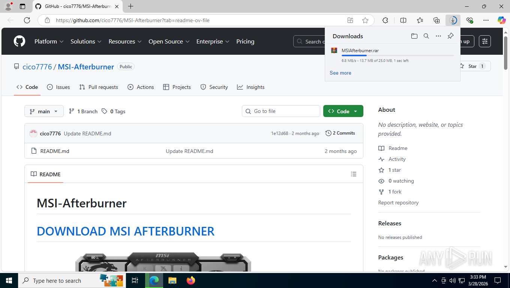Open Task View on the taskbar

tap(135, 280)
